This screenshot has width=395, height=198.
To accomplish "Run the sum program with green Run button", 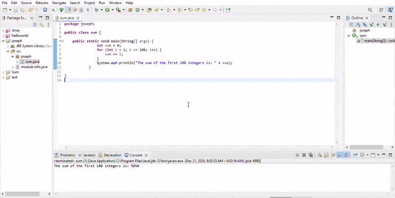I will click(x=107, y=10).
